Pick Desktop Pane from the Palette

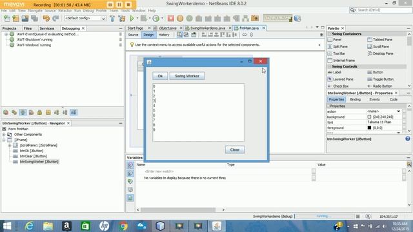click(x=380, y=53)
